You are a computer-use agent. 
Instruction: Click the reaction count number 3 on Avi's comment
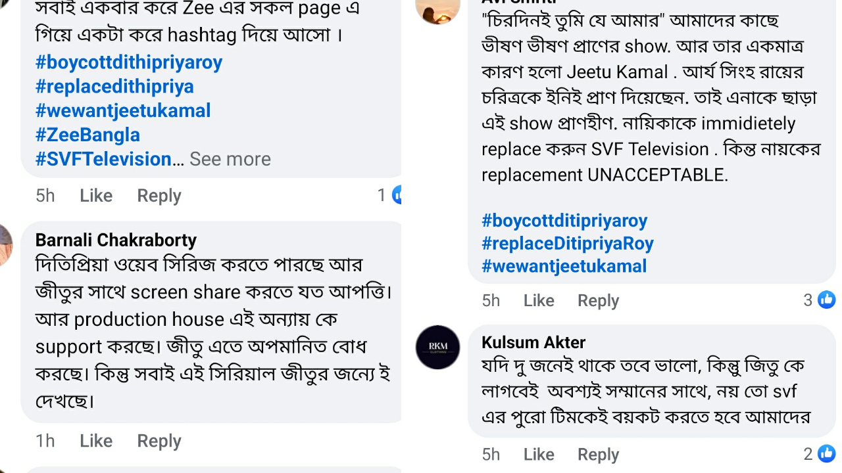click(808, 300)
